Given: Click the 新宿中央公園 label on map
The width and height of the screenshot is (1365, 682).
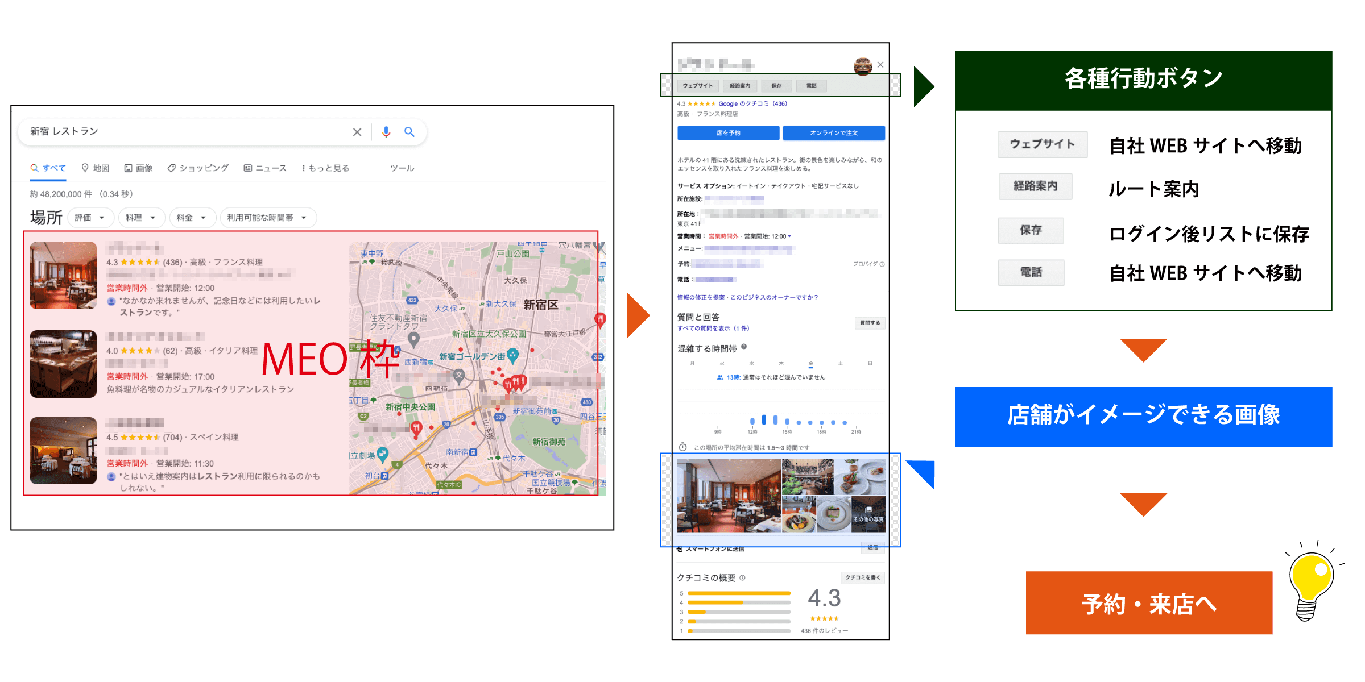Looking at the screenshot, I should [x=410, y=407].
